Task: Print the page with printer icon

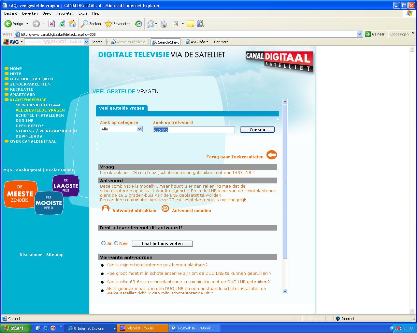Action: 164,24
